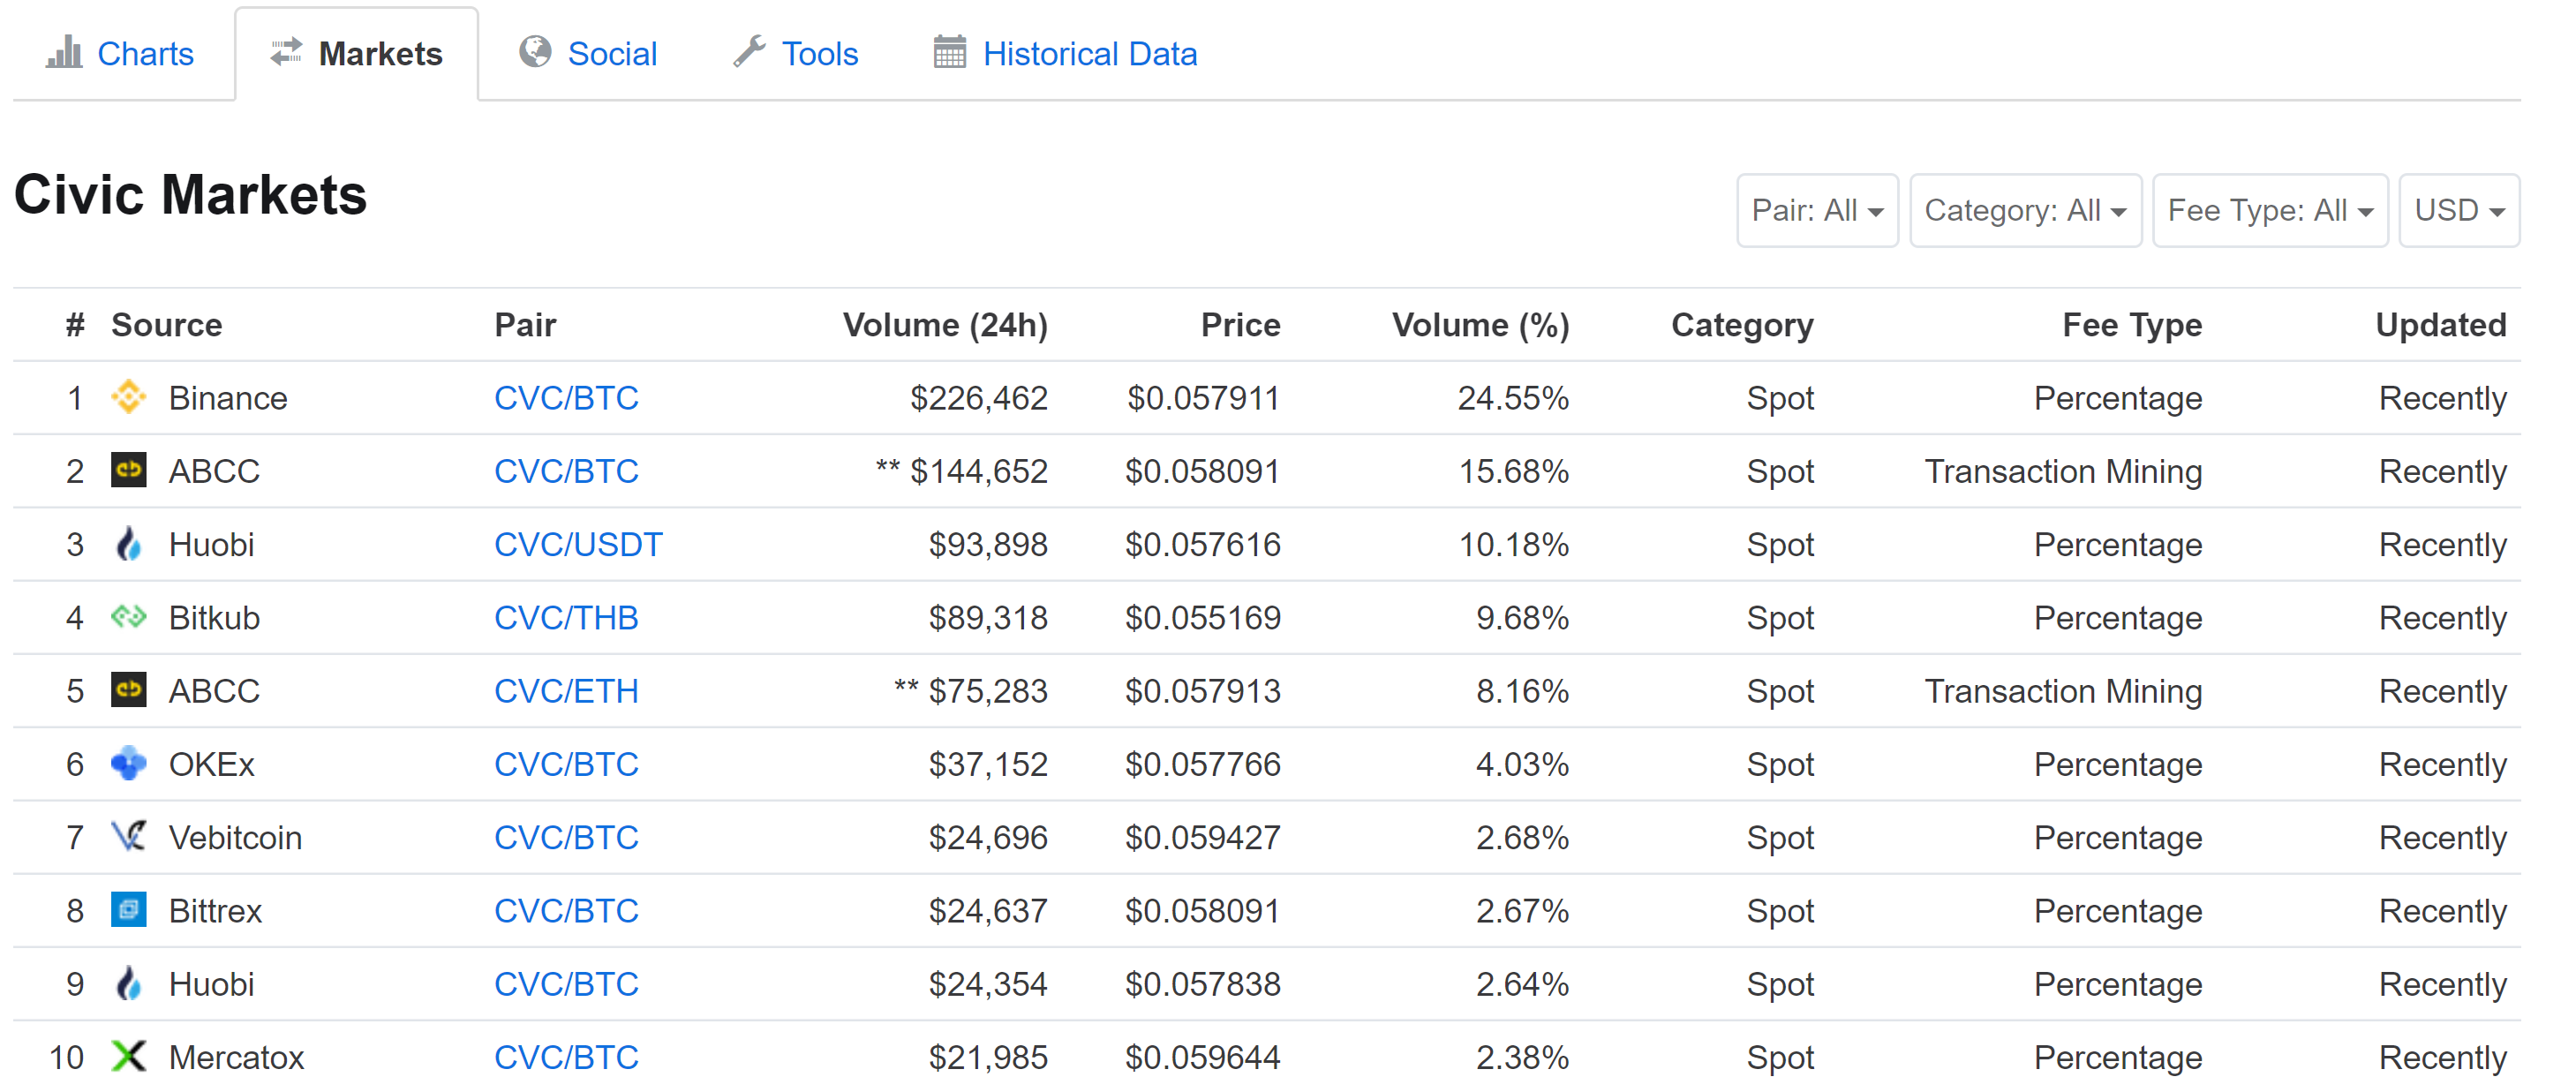Open OKEx CVC/BTC pair link
The width and height of the screenshot is (2576, 1092).
(566, 764)
